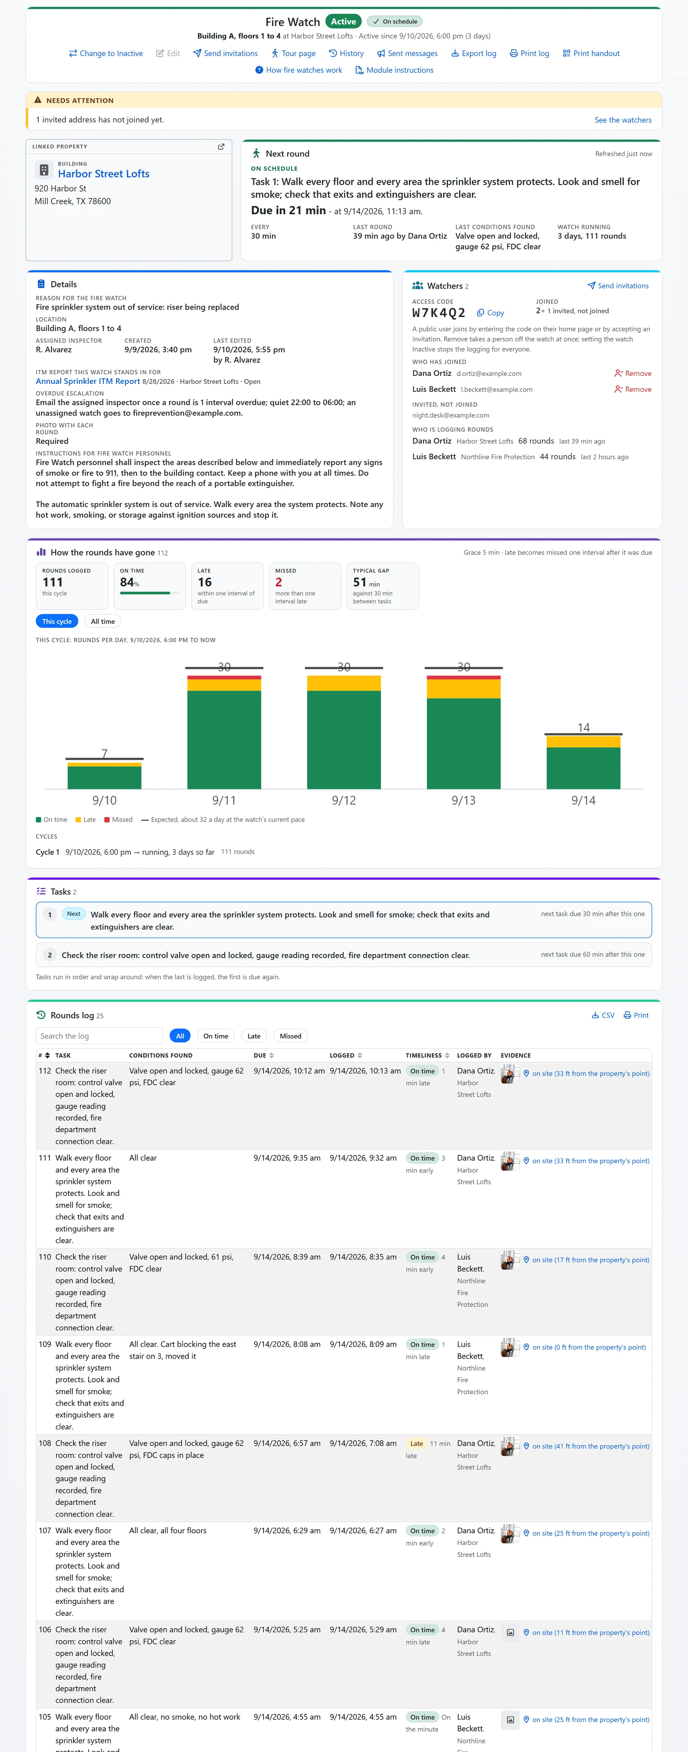
Task: Filter rounds log to Late rounds
Action: [x=253, y=1036]
